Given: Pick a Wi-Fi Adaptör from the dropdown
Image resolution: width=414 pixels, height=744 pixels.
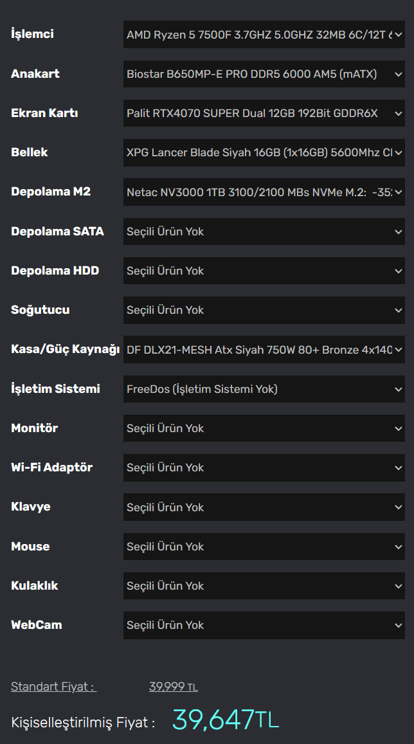Looking at the screenshot, I should (x=264, y=468).
